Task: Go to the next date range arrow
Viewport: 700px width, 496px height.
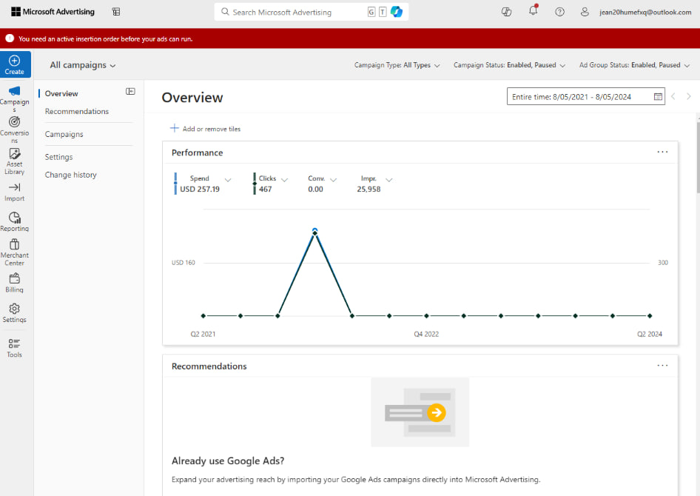Action: (689, 96)
